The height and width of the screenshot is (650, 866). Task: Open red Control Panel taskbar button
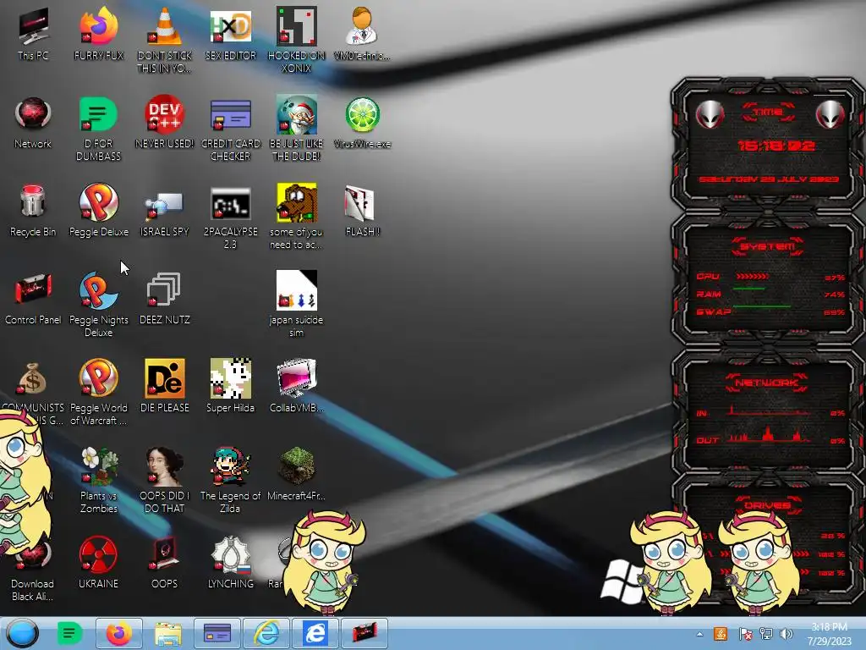pyautogui.click(x=364, y=633)
